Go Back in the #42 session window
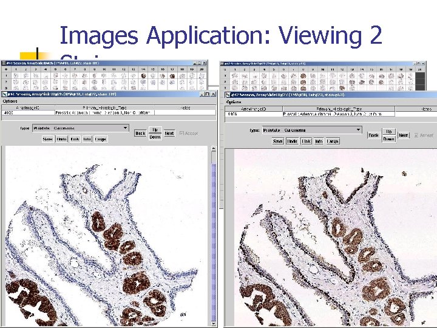The height and width of the screenshot is (328, 437). 373,135
